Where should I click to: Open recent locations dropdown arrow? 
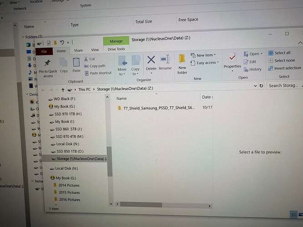click(57, 90)
